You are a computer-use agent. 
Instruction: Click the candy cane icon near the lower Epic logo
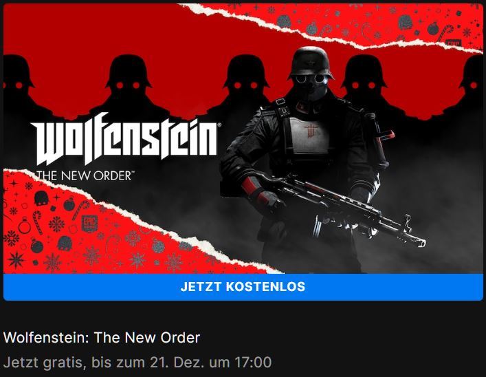pos(80,209)
